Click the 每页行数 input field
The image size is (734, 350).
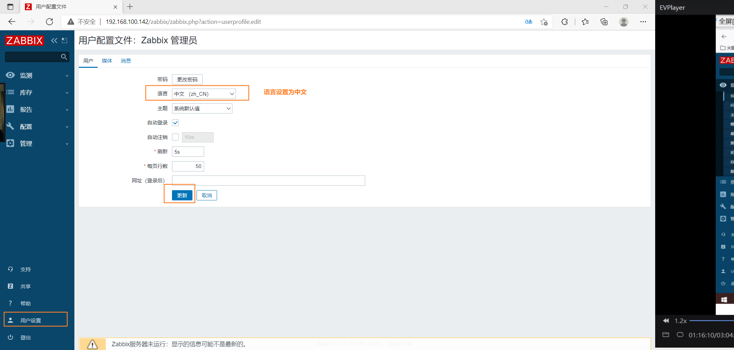click(188, 166)
